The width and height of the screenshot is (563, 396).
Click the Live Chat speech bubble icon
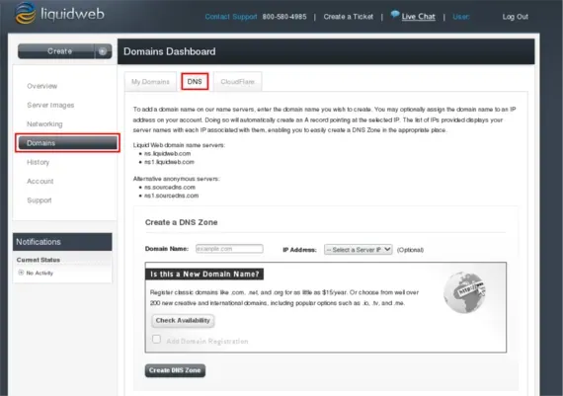pos(395,15)
